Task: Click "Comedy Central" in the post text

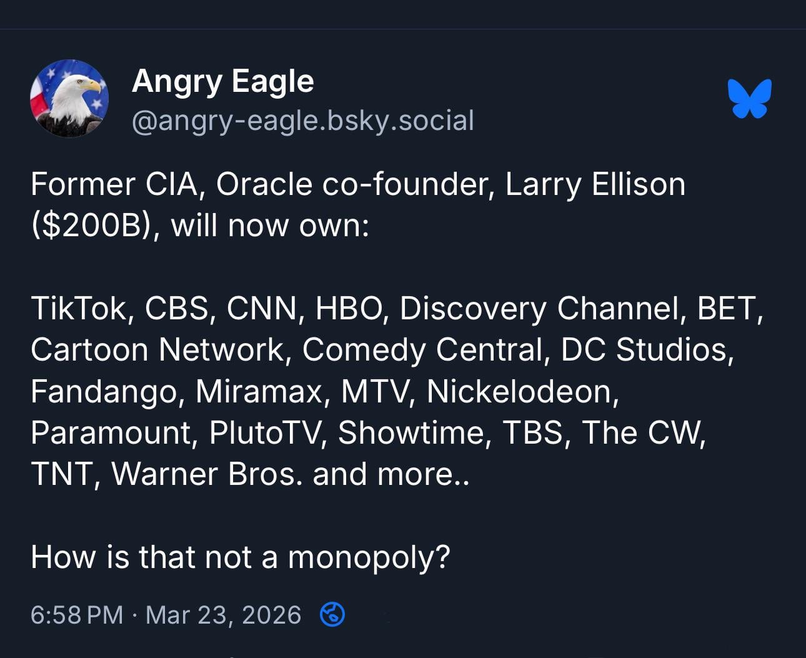Action: [x=423, y=349]
